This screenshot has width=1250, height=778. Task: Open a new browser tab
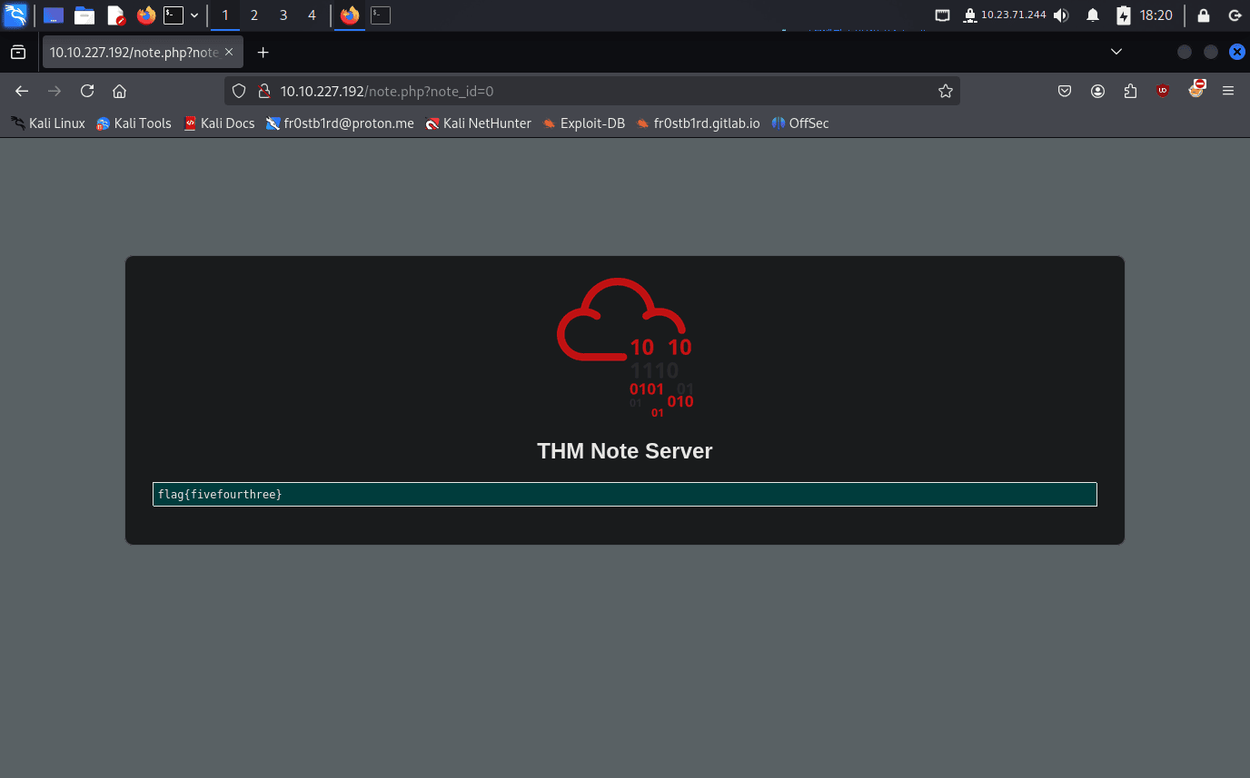coord(263,53)
